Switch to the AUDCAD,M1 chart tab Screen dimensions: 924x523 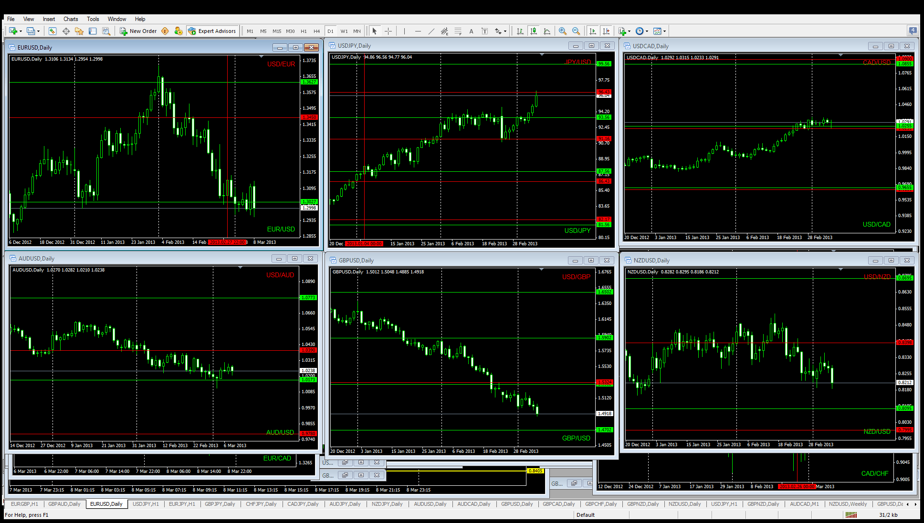coord(804,504)
